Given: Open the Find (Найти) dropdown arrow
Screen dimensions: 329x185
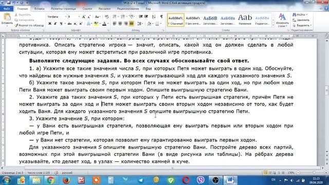Looking at the screenshot, I should coord(307,15).
